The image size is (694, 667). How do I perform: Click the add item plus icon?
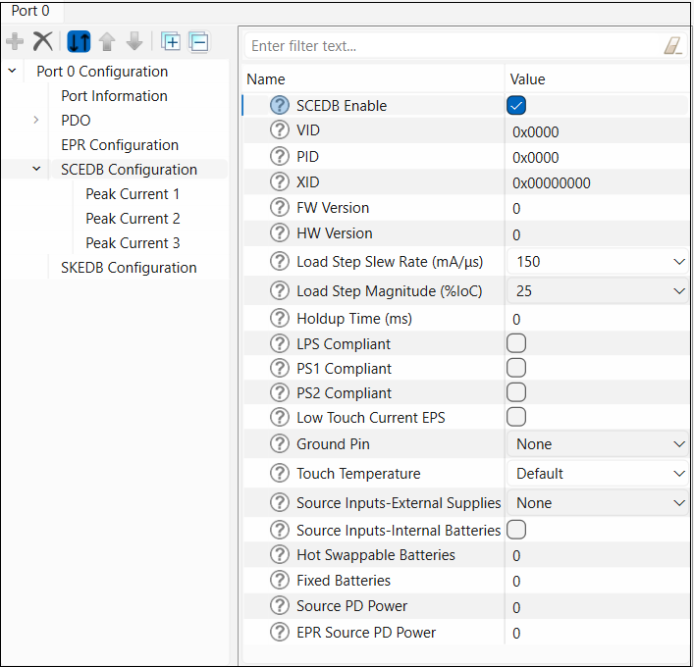(x=15, y=42)
